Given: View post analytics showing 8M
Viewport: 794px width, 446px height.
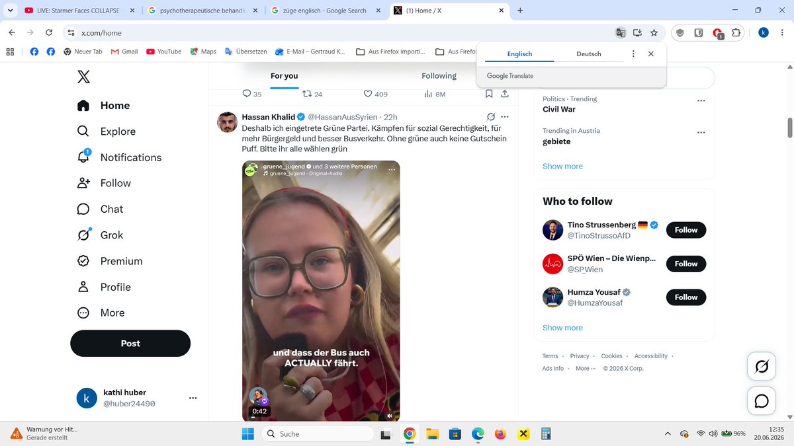Looking at the screenshot, I should (434, 94).
